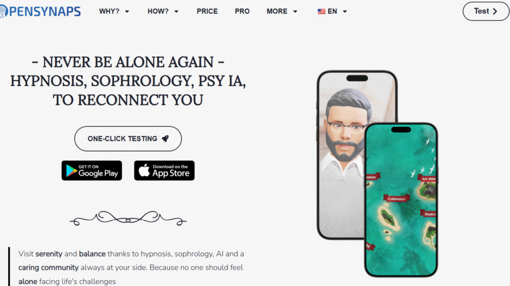Screen dimensions: 510x286
Task: Click the Cohérence label on island map
Action: [396, 199]
